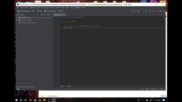This screenshot has width=182, height=102.
Task: Open Windows Start menu
Action: (x=16, y=100)
